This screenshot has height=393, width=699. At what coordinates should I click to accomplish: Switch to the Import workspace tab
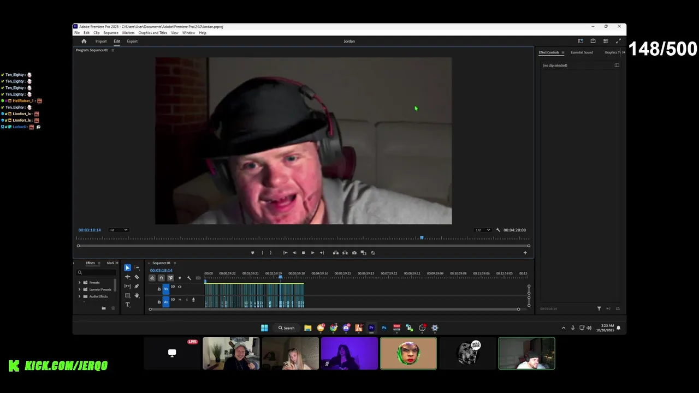[101, 41]
